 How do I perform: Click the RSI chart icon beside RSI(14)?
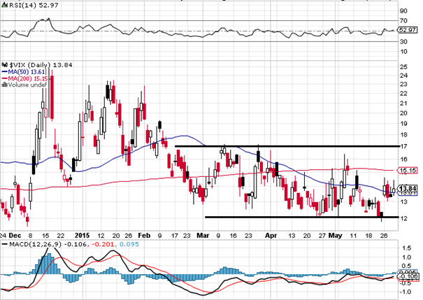tap(5, 6)
